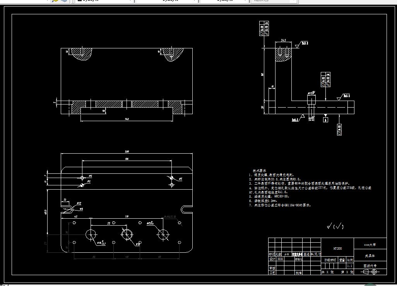Click the 110 dimension text in plan view

(x=127, y=216)
